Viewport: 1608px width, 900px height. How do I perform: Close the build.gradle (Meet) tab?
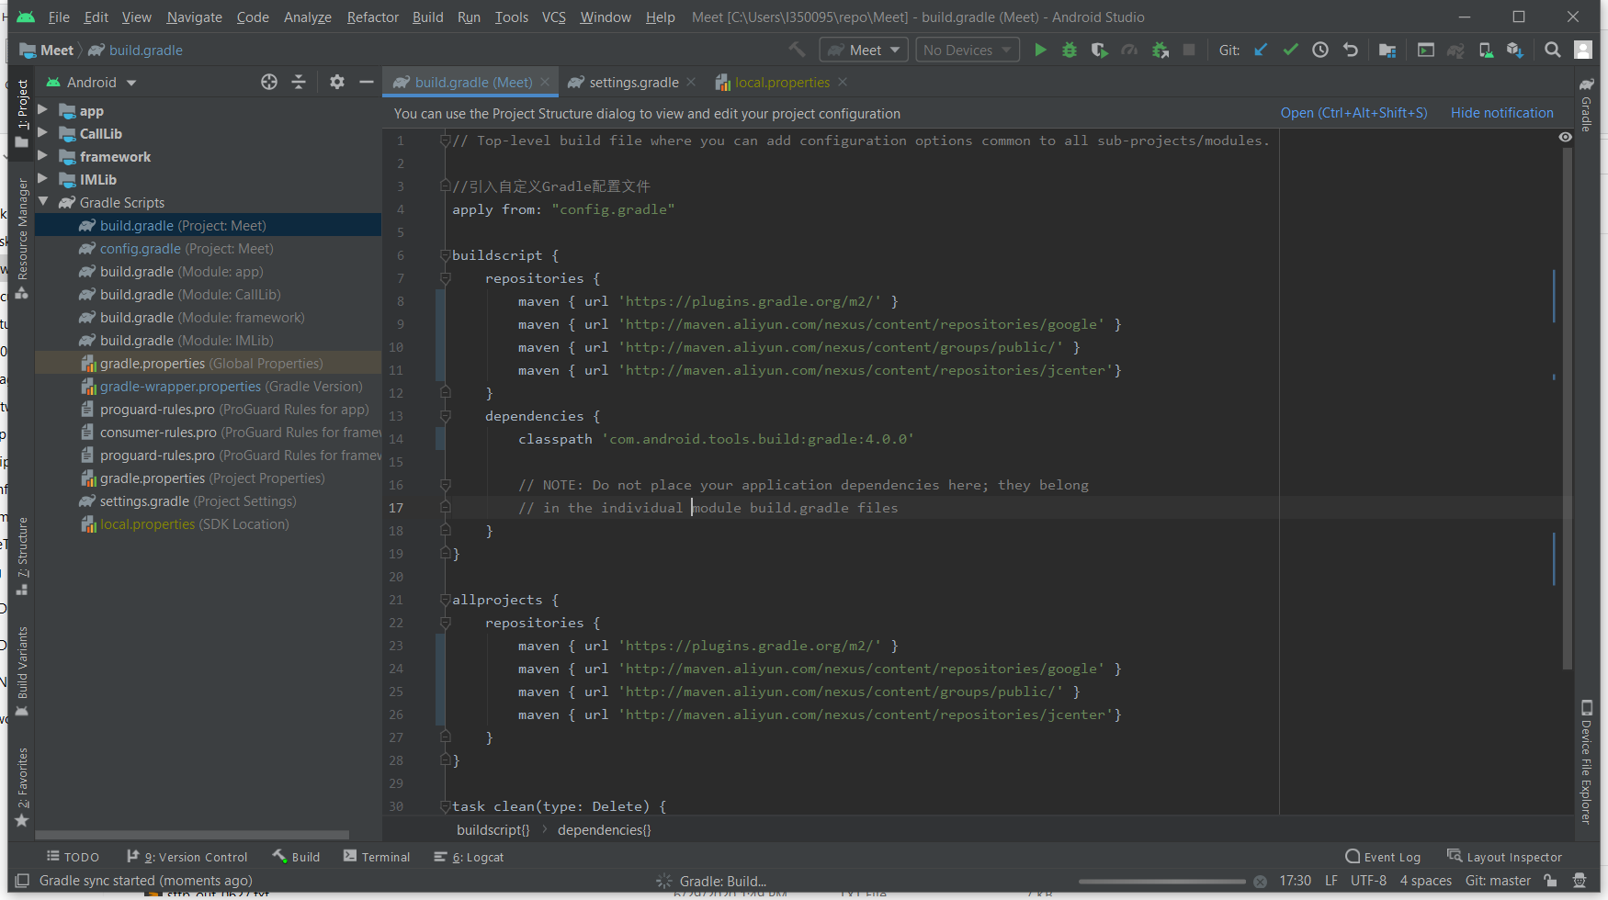(545, 82)
